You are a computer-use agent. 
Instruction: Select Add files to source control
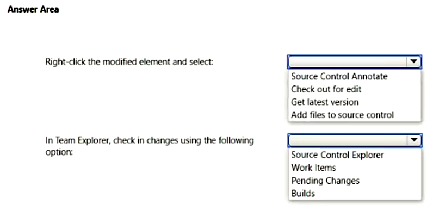pyautogui.click(x=342, y=115)
